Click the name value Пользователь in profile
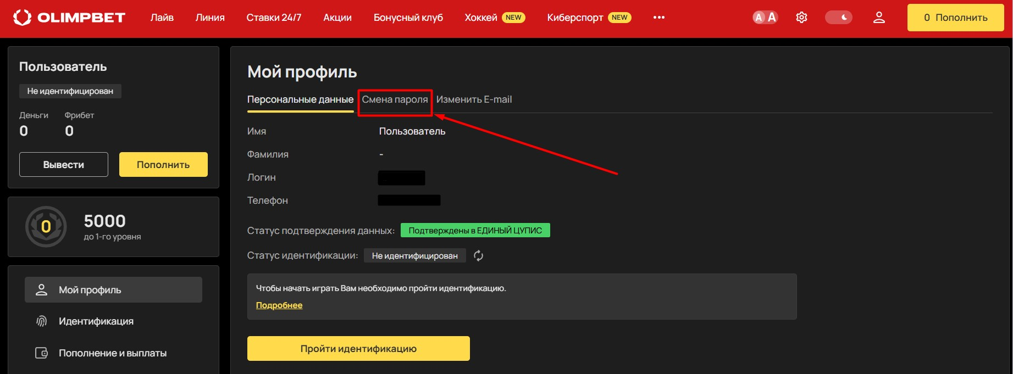This screenshot has height=374, width=1013. tap(412, 131)
